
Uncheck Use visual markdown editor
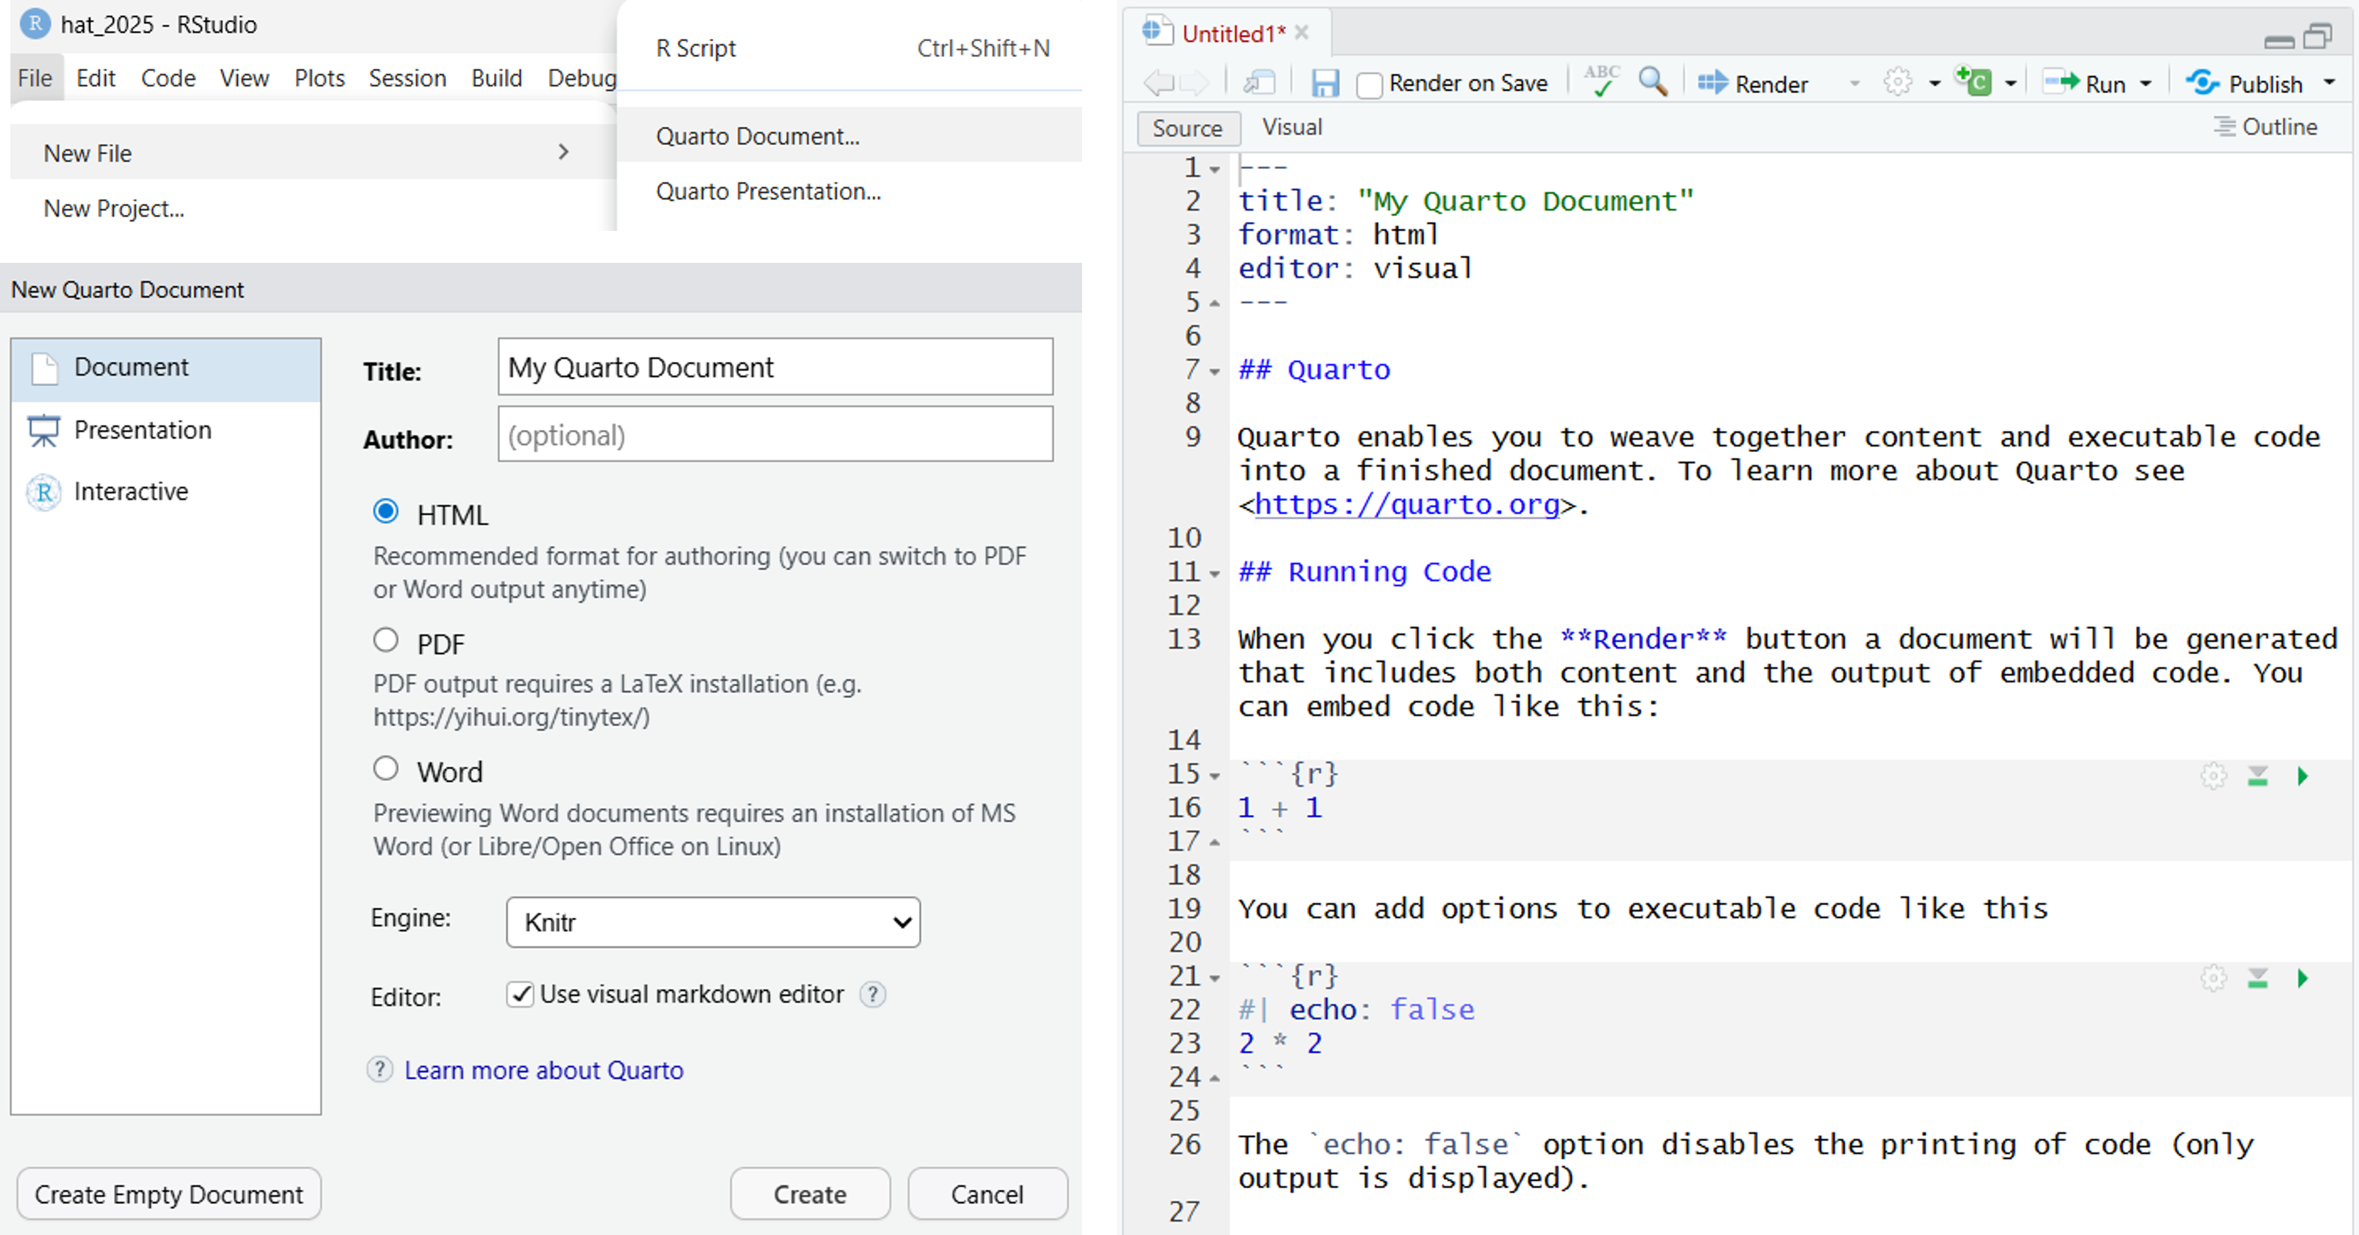click(520, 994)
